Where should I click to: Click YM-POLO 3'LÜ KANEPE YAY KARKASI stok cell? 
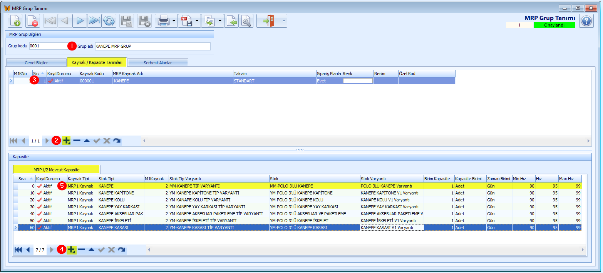315,207
